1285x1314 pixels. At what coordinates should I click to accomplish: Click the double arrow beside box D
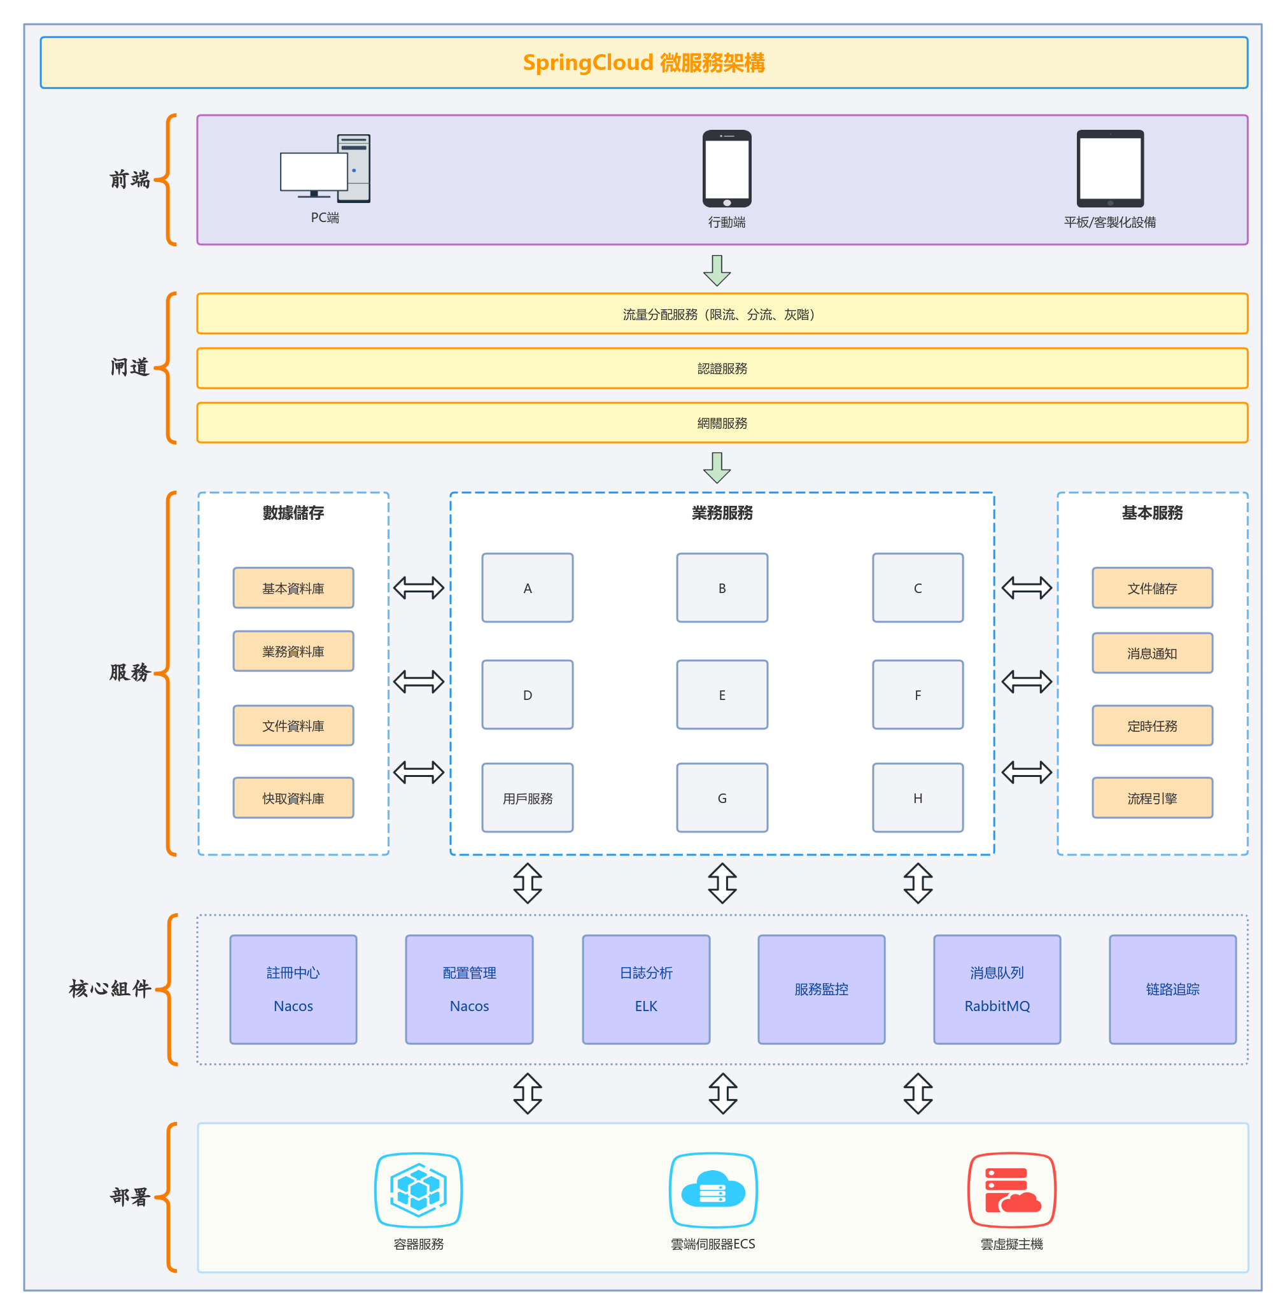418,681
